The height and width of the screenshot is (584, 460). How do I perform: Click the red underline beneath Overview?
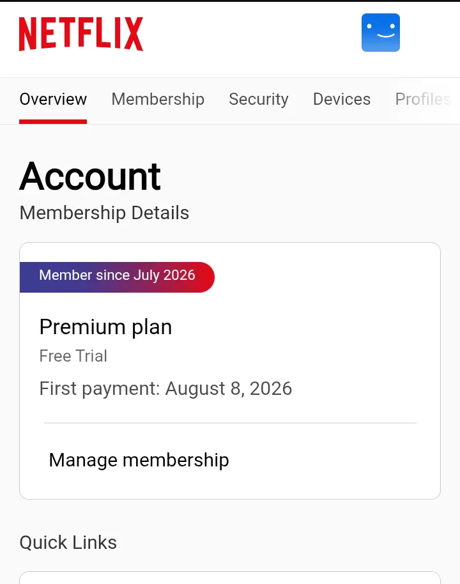point(53,122)
